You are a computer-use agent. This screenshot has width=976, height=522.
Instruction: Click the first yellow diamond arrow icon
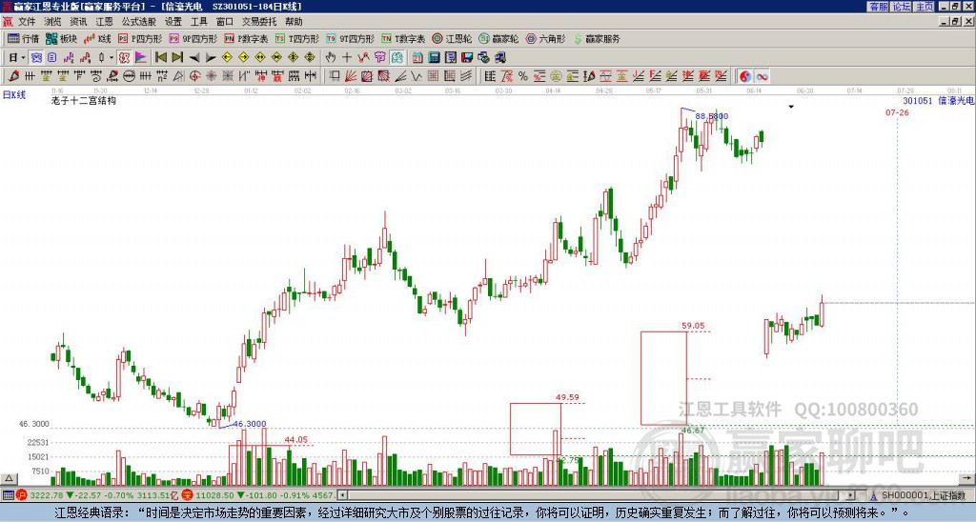(227, 57)
